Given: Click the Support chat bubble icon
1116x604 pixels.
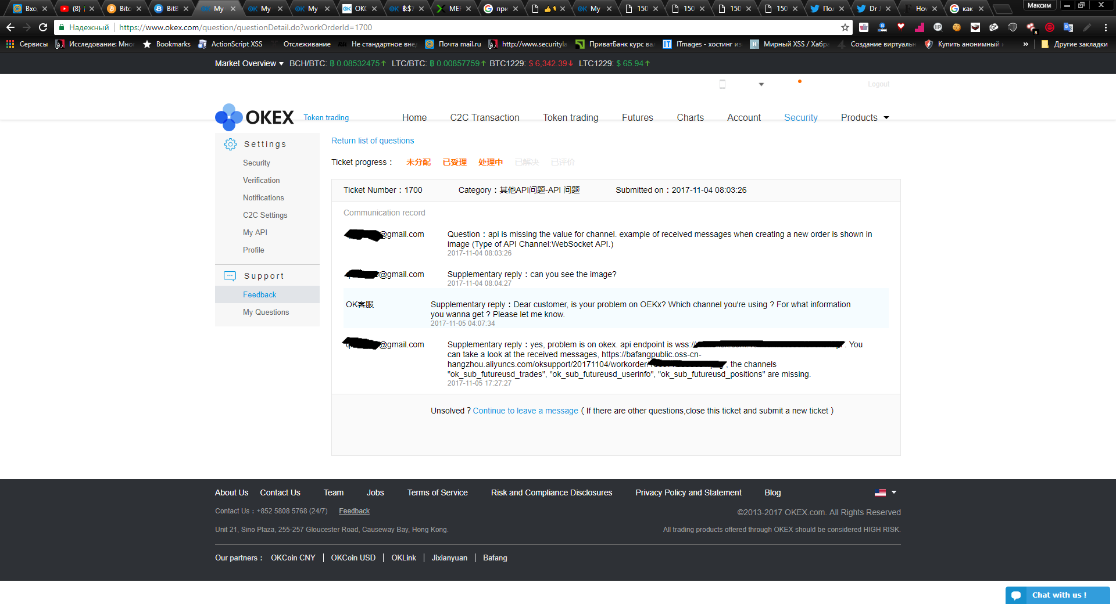Looking at the screenshot, I should coord(230,276).
